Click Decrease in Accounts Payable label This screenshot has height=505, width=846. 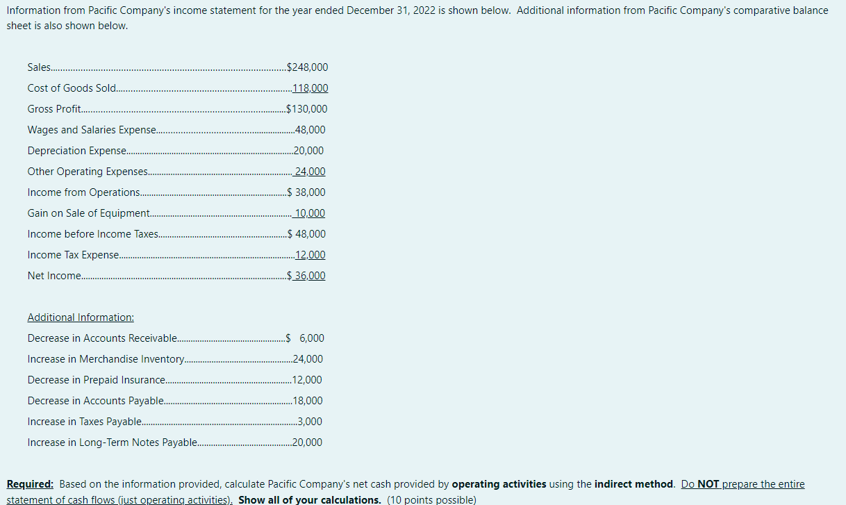coord(96,401)
